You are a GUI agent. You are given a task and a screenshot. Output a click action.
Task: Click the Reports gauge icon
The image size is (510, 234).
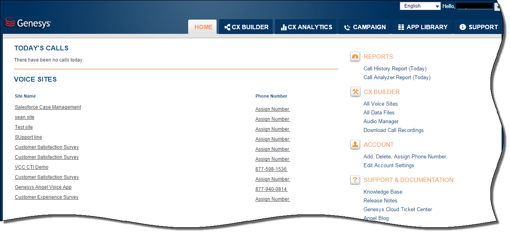355,57
